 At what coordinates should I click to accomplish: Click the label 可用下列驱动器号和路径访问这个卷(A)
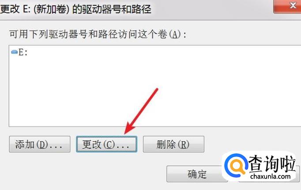(x=98, y=34)
